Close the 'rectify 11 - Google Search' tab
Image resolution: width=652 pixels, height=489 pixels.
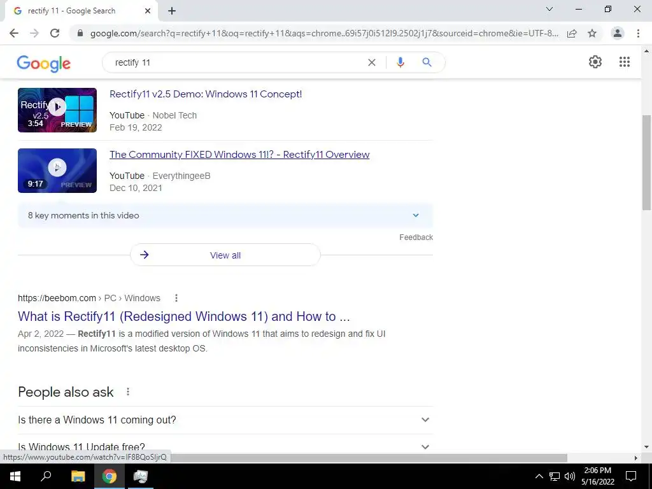point(148,11)
